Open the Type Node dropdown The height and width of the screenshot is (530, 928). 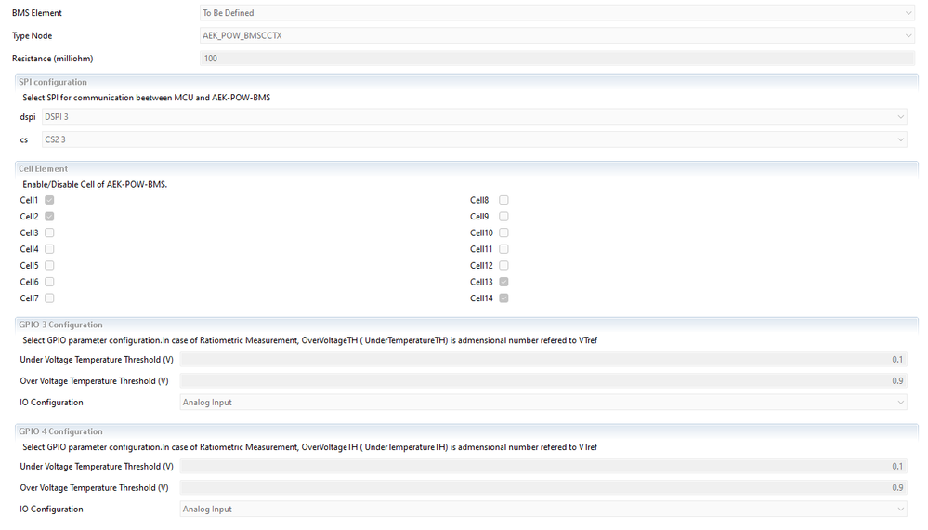(x=557, y=35)
